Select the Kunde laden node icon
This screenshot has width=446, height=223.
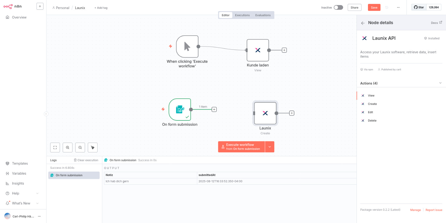(x=258, y=50)
